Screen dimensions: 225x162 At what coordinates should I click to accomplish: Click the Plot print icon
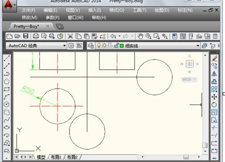click(36, 36)
